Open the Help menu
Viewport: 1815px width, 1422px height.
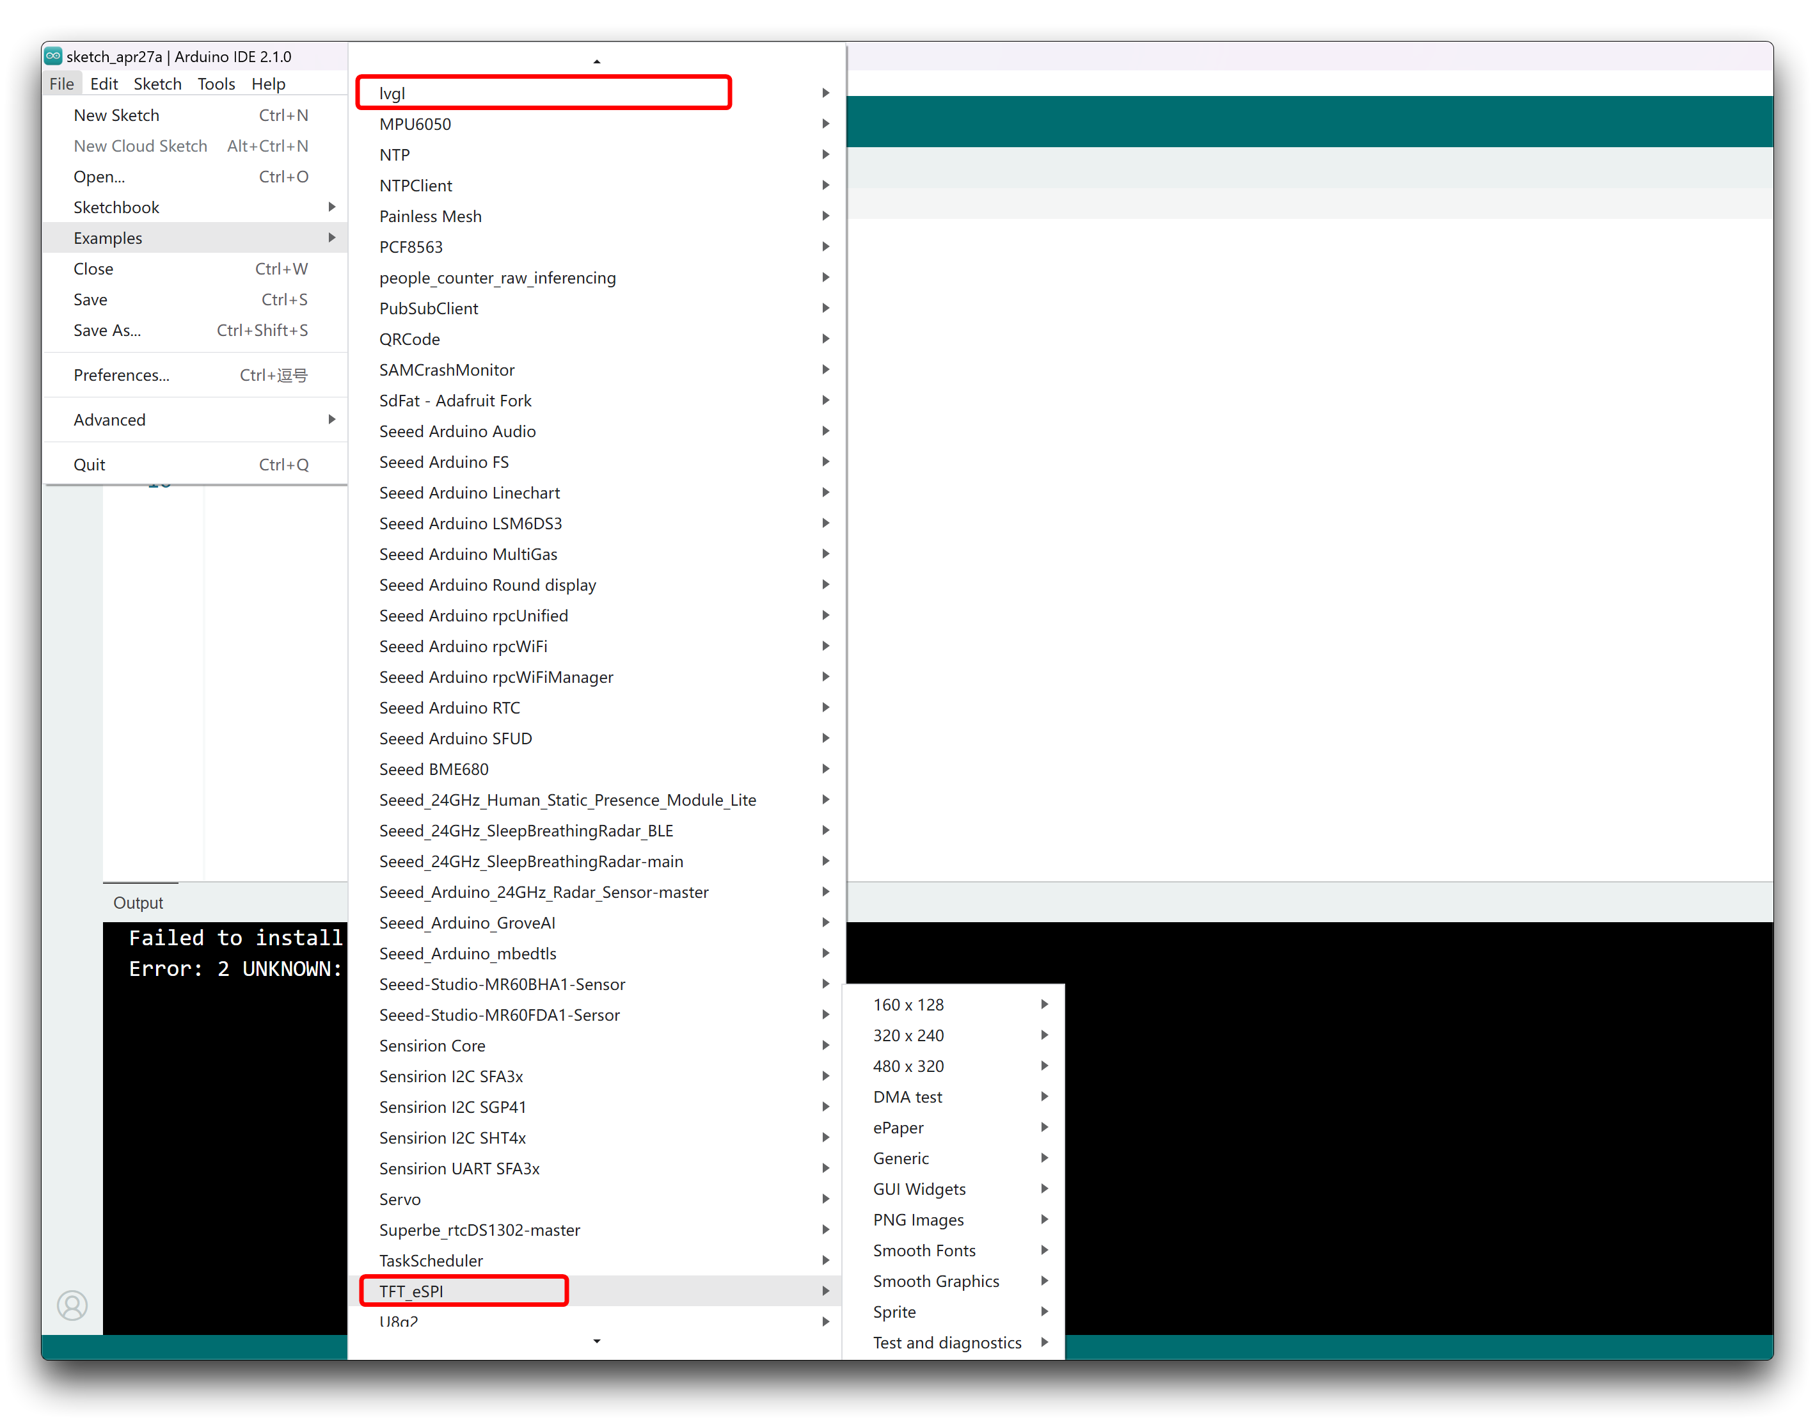(268, 84)
